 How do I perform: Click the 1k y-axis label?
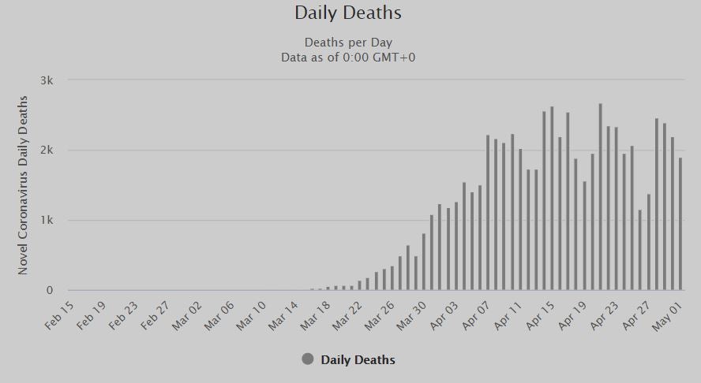[47, 221]
